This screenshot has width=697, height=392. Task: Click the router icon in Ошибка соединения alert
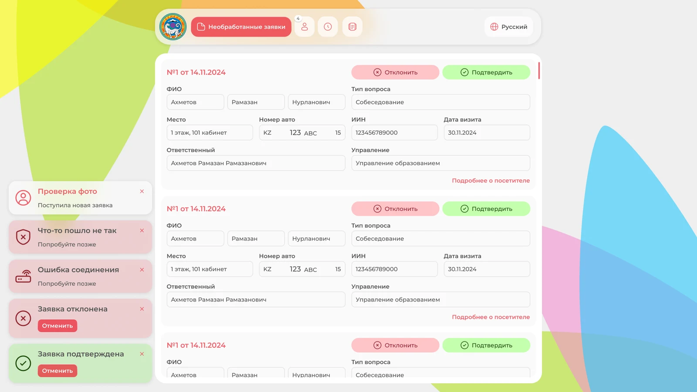24,276
